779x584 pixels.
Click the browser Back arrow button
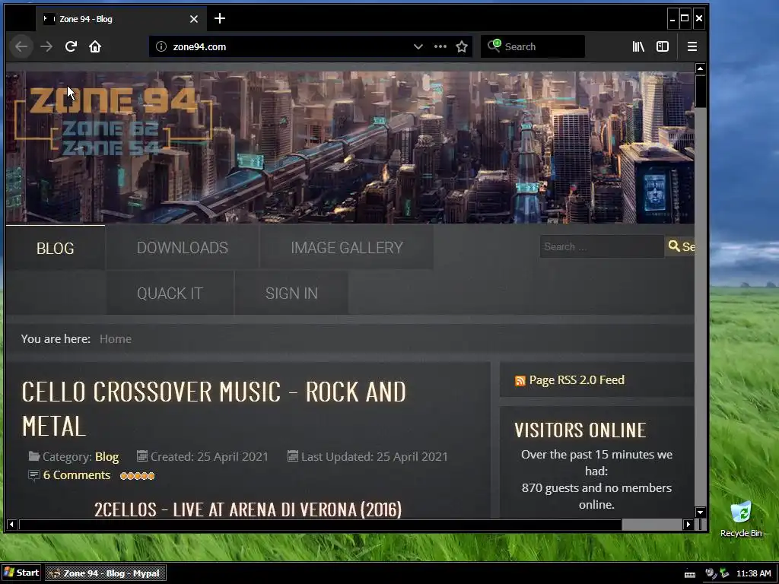[21, 46]
